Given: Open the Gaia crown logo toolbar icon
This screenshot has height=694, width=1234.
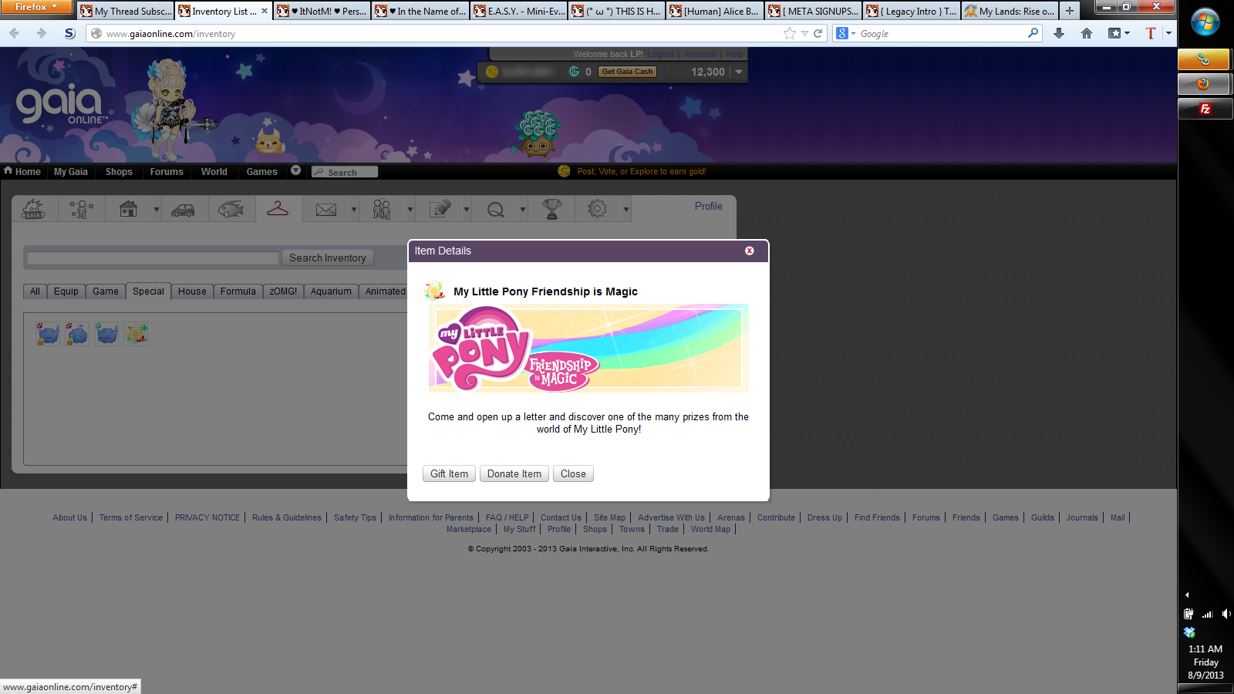Looking at the screenshot, I should coord(34,209).
